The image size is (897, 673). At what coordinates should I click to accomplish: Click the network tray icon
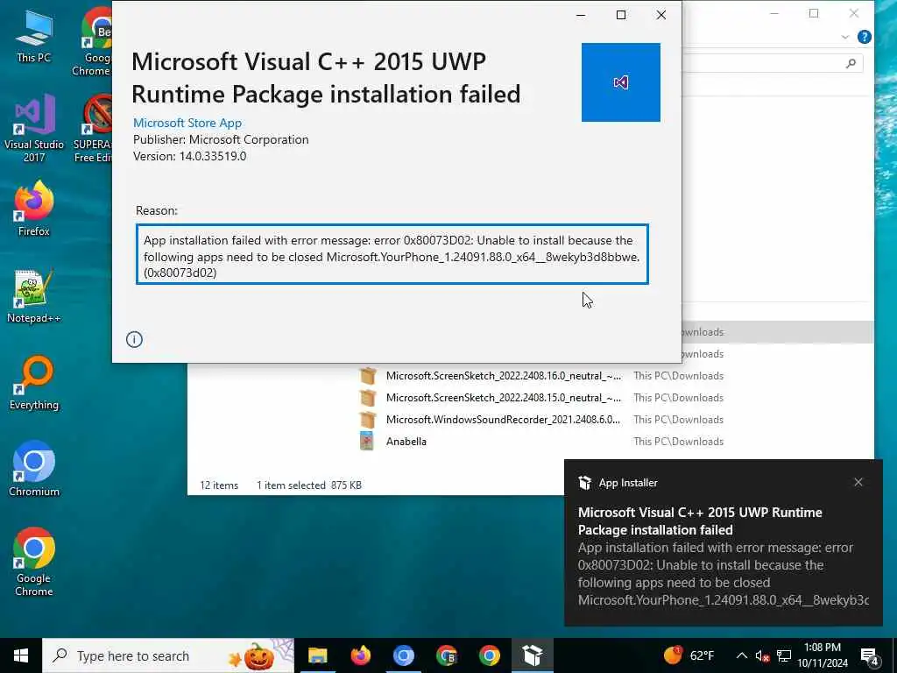point(784,655)
